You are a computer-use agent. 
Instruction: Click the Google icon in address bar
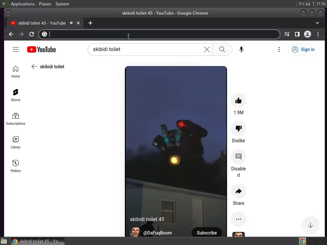point(44,34)
